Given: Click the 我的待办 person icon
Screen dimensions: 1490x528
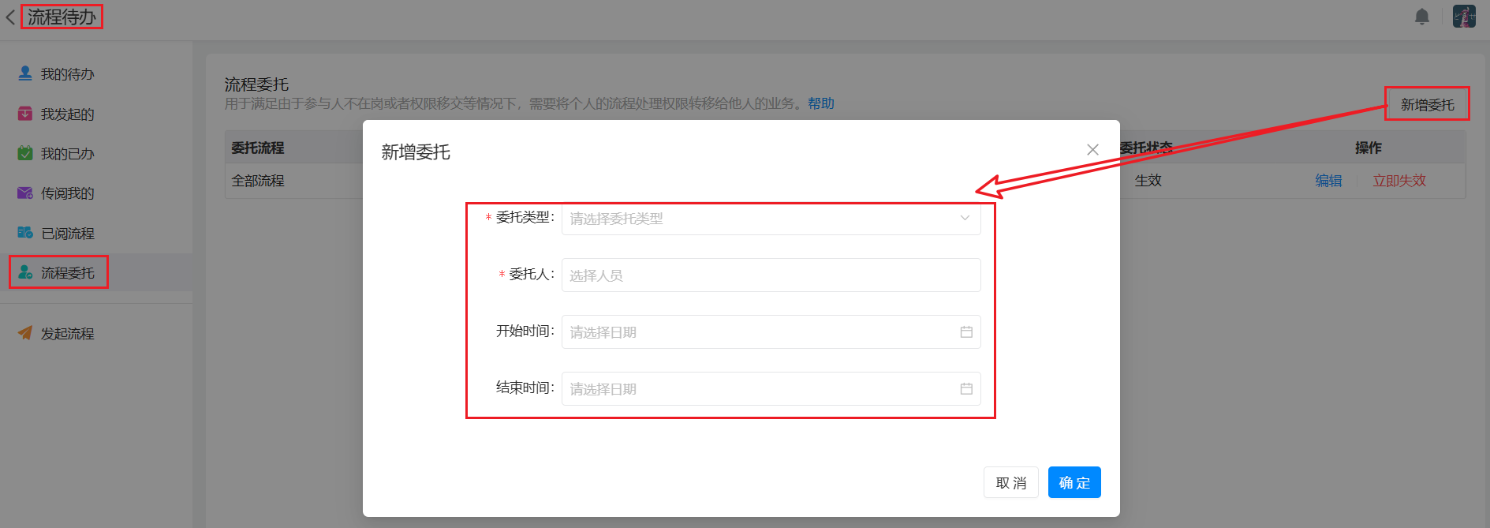Looking at the screenshot, I should tap(25, 73).
